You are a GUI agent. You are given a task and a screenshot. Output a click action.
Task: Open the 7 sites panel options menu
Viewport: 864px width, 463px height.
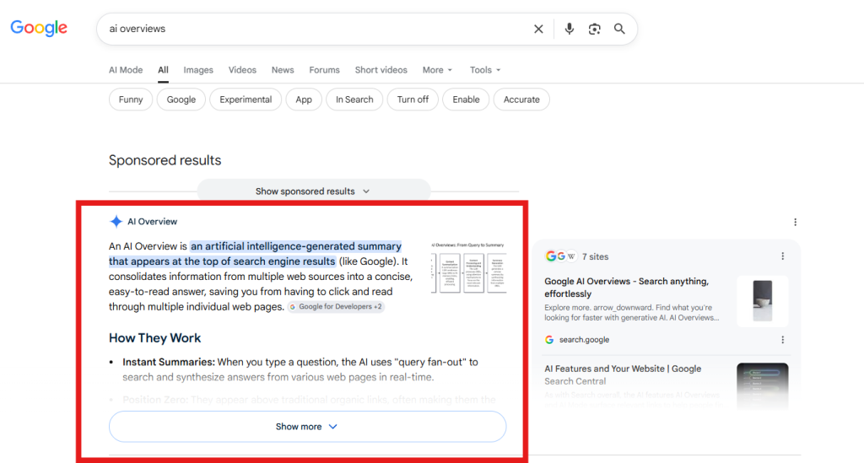tap(782, 256)
